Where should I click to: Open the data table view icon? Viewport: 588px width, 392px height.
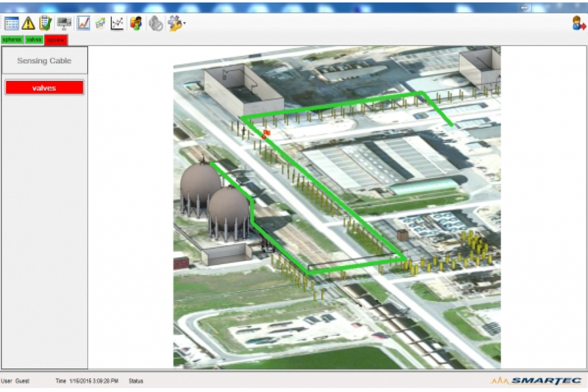click(x=12, y=23)
